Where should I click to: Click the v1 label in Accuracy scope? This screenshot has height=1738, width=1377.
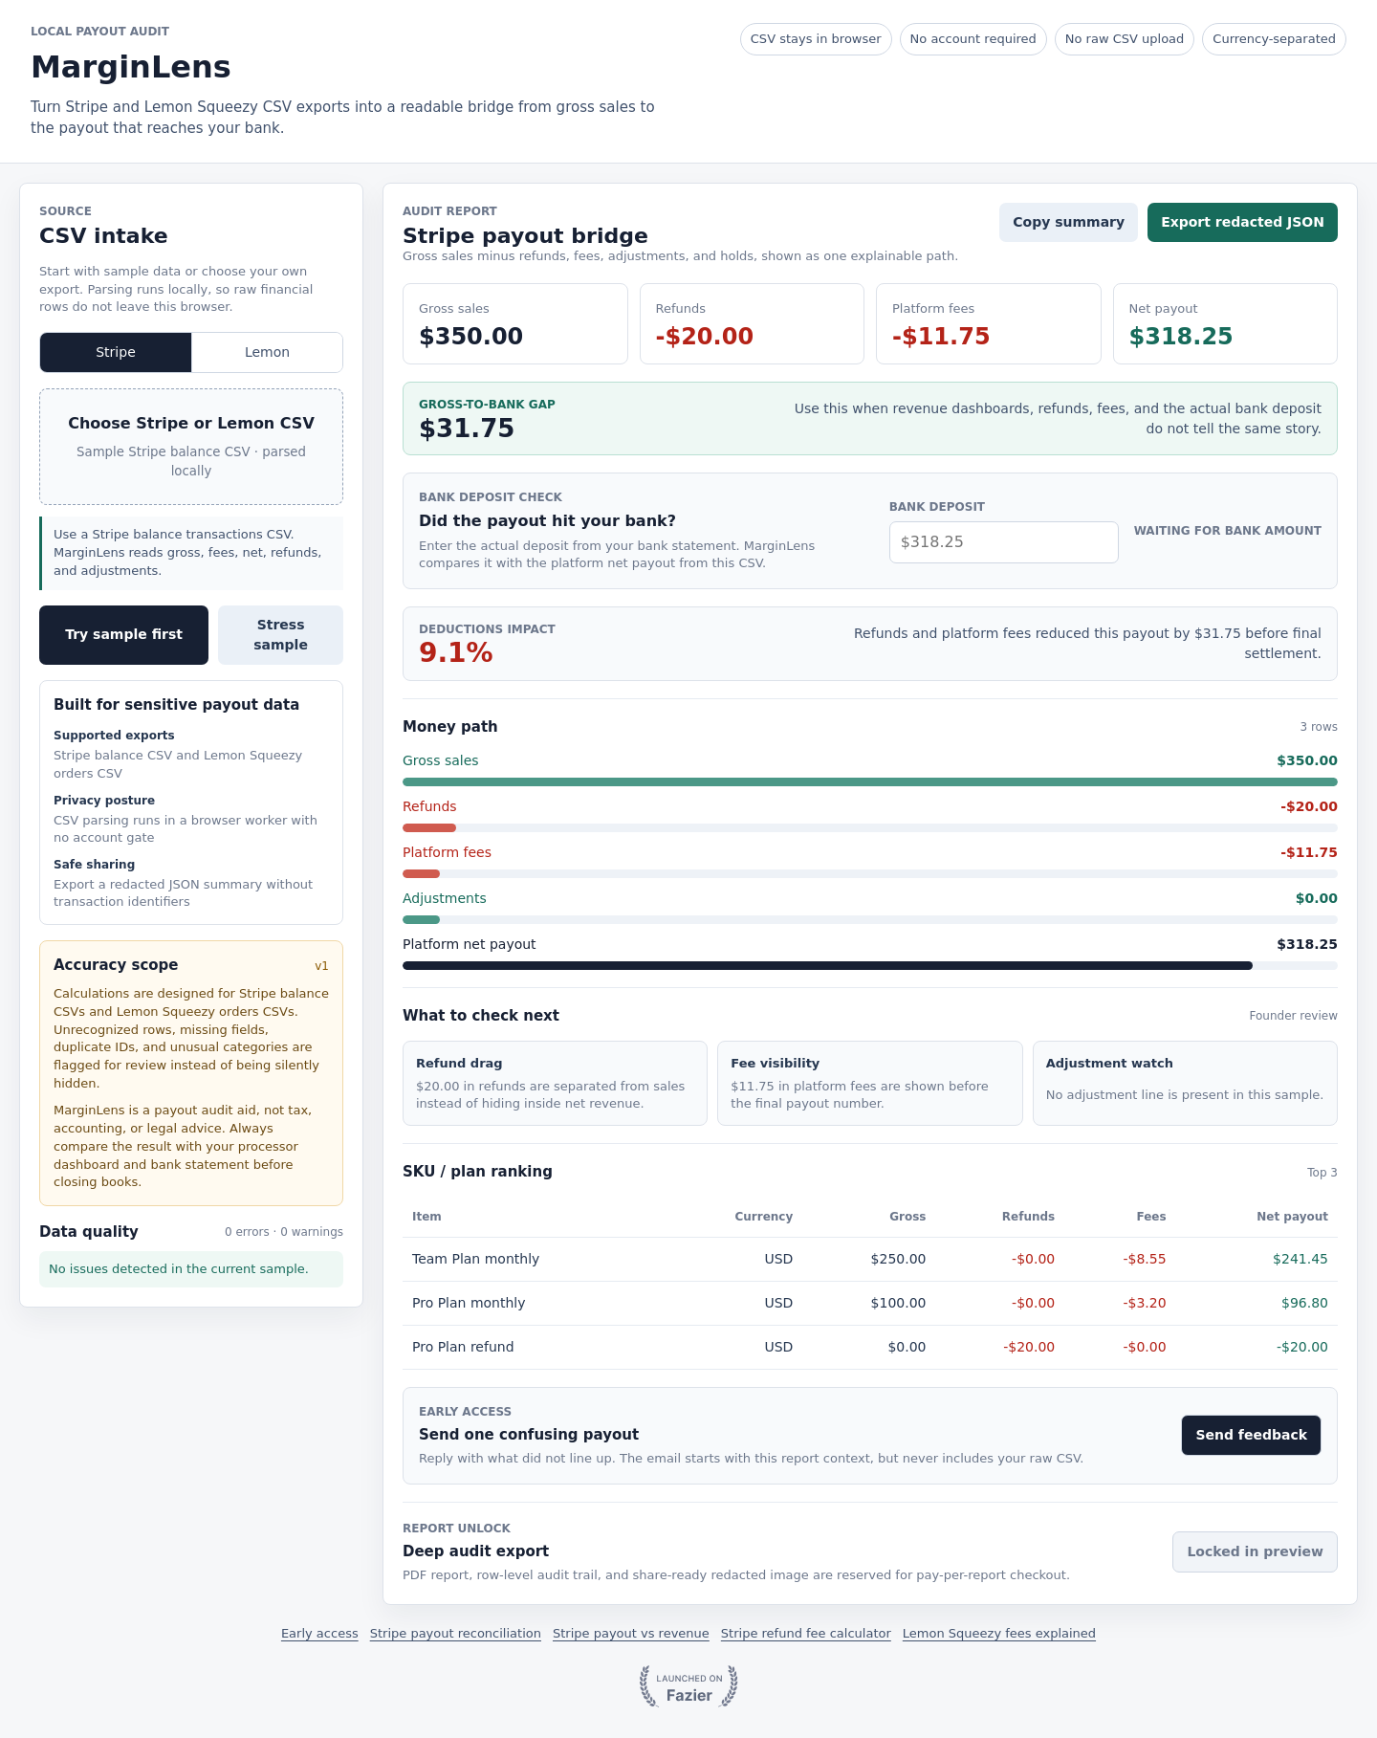[321, 966]
